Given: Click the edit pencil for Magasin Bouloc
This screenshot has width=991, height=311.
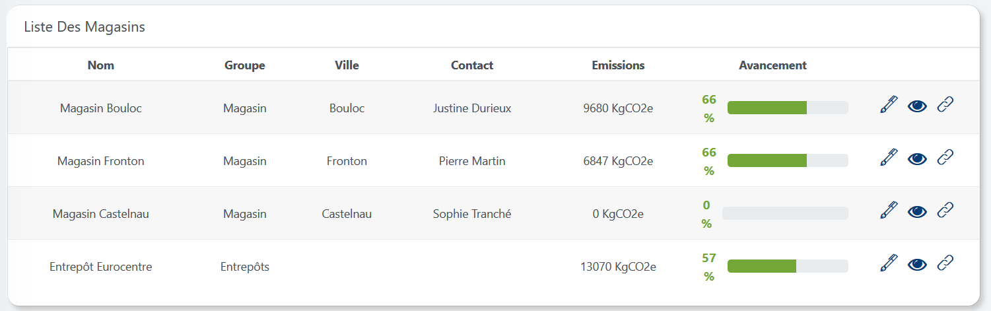Looking at the screenshot, I should click(x=889, y=105).
